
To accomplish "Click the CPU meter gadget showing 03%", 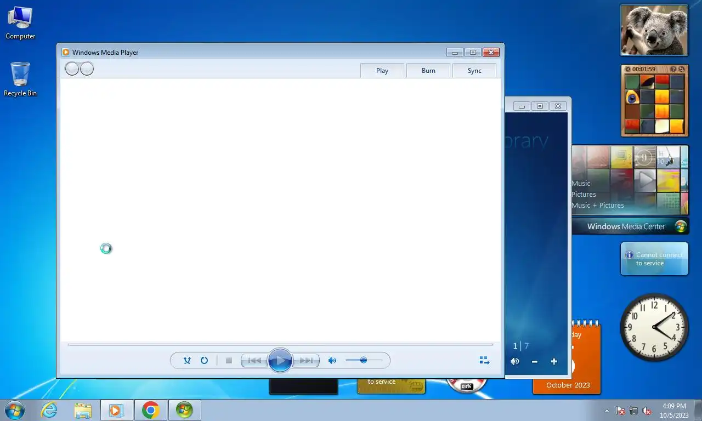I will click(467, 385).
